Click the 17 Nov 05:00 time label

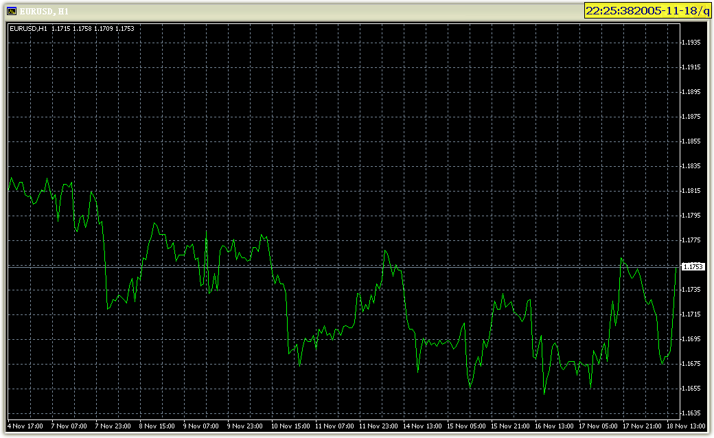[x=599, y=426]
